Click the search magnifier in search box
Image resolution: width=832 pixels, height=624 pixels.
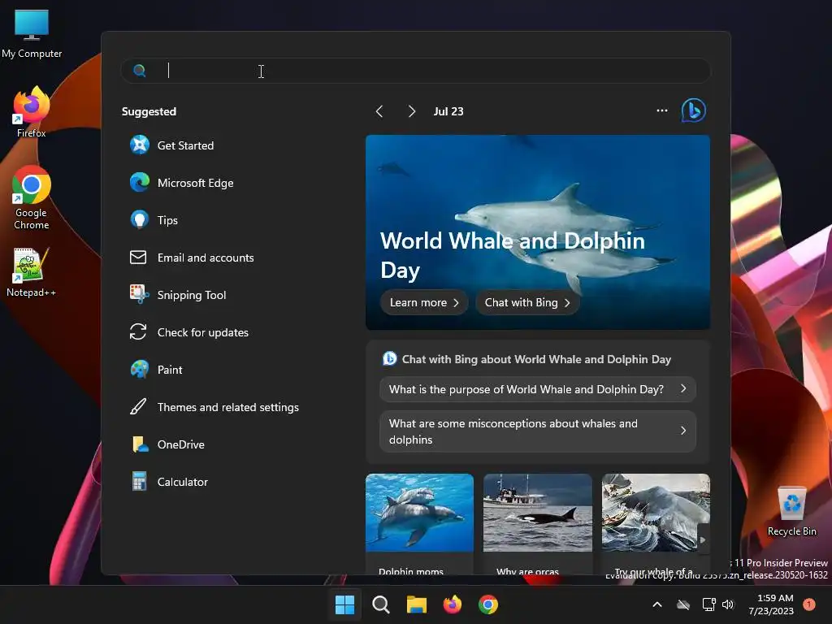[x=140, y=71]
